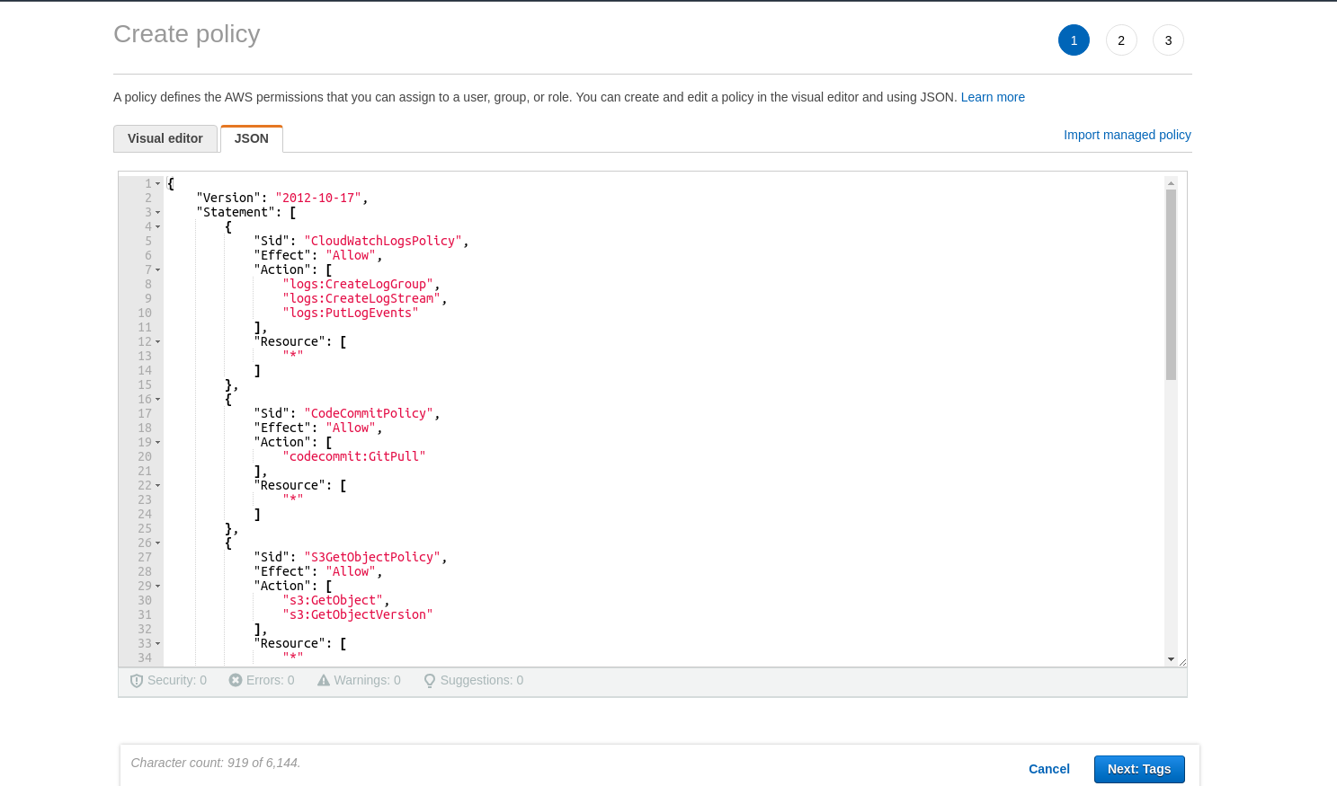The image size is (1337, 786).
Task: Cancel the policy creation
Action: point(1048,769)
